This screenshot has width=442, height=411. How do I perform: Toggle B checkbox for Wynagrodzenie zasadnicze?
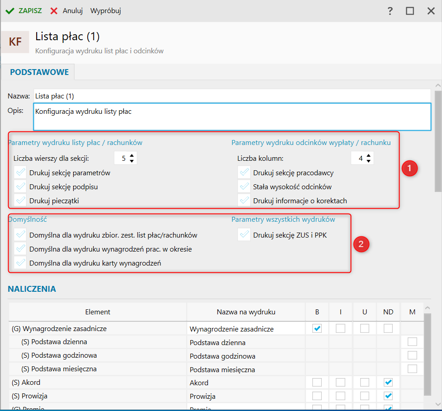[317, 328]
